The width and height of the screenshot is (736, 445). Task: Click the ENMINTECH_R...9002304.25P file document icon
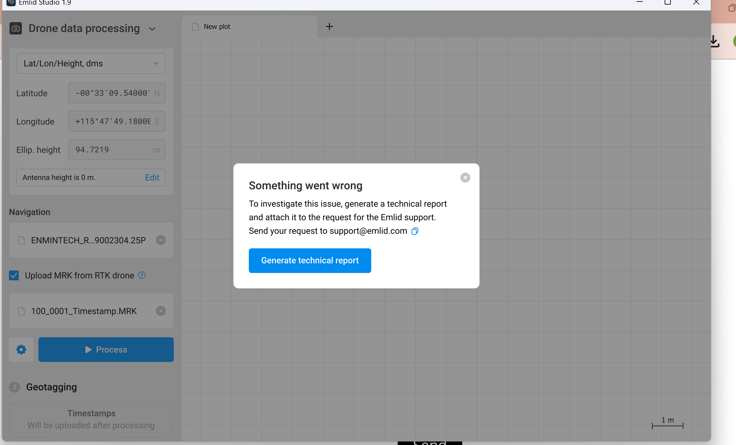pos(22,240)
